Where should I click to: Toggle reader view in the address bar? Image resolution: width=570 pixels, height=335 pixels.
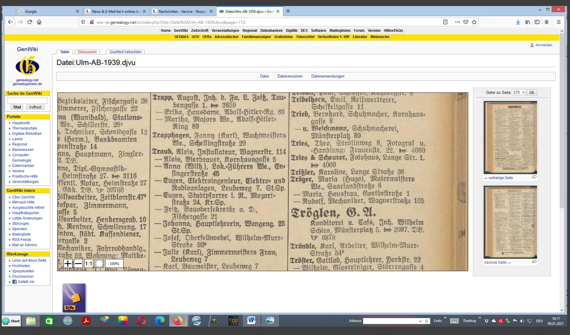(445, 22)
